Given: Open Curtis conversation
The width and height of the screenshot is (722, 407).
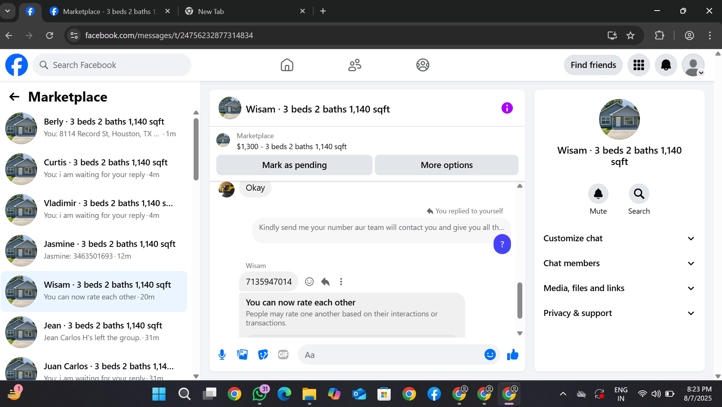Looking at the screenshot, I should coord(94,169).
